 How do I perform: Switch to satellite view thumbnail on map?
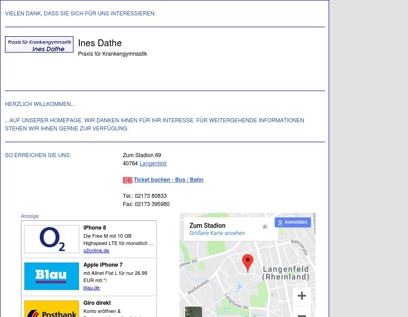(194, 312)
